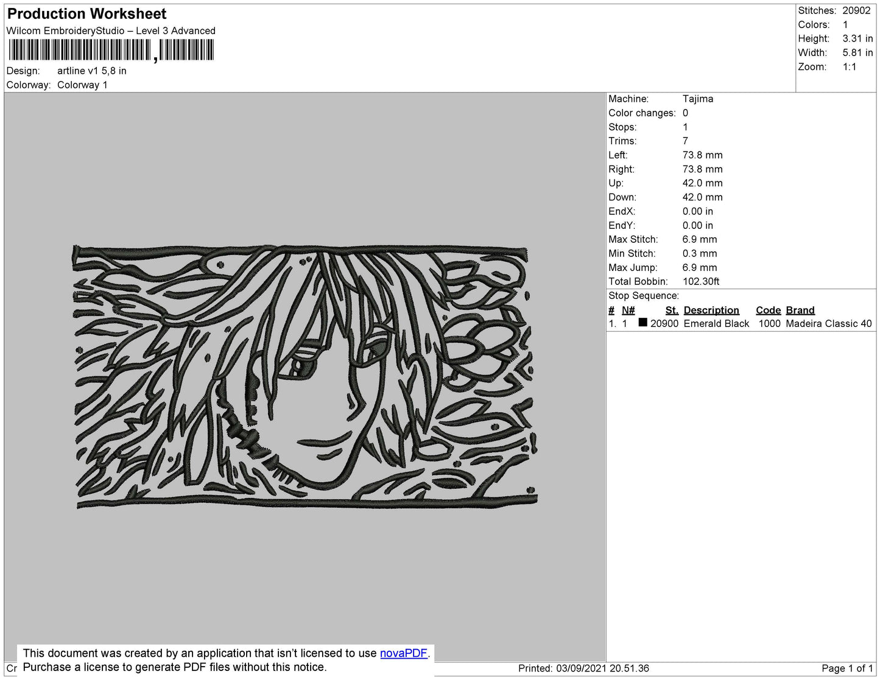The width and height of the screenshot is (880, 680).
Task: Select the Right value 73.8 mm
Action: coord(702,169)
